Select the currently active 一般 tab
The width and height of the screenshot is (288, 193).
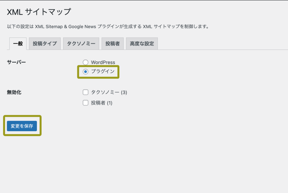tap(17, 44)
